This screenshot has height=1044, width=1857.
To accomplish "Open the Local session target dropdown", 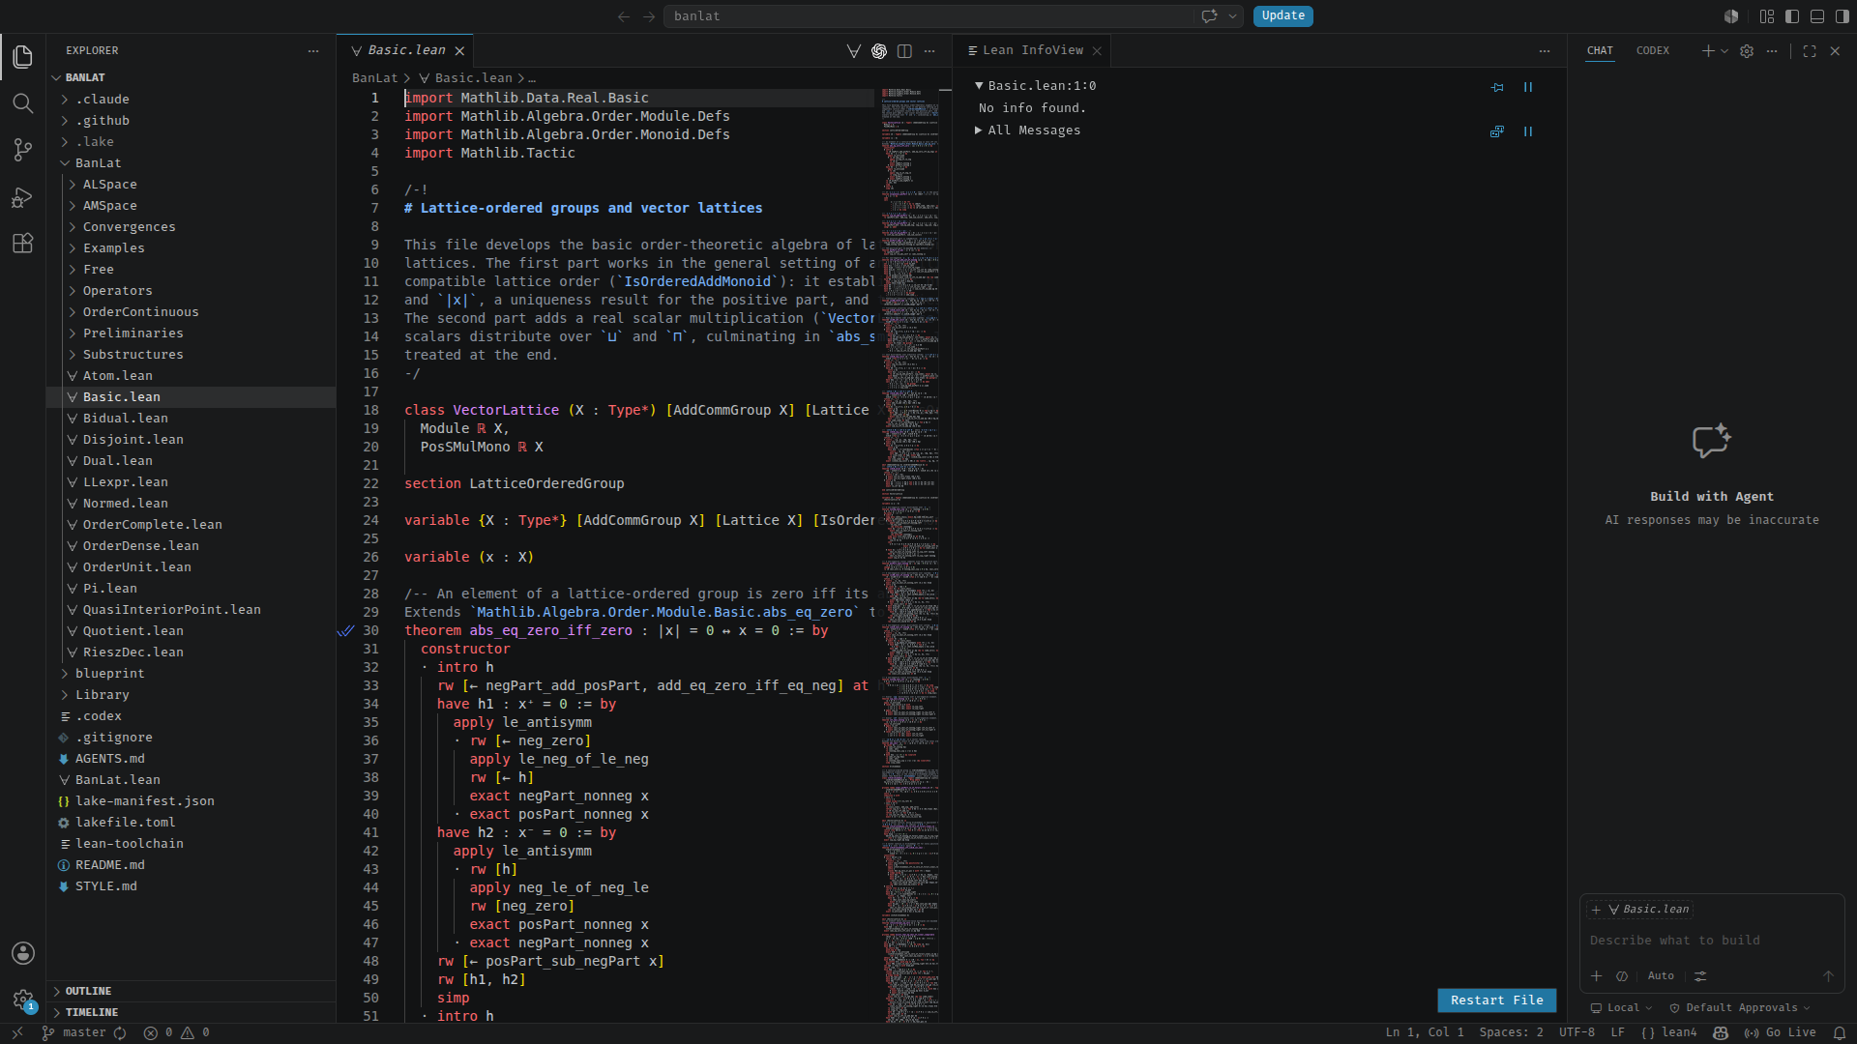I will coord(1622,1008).
